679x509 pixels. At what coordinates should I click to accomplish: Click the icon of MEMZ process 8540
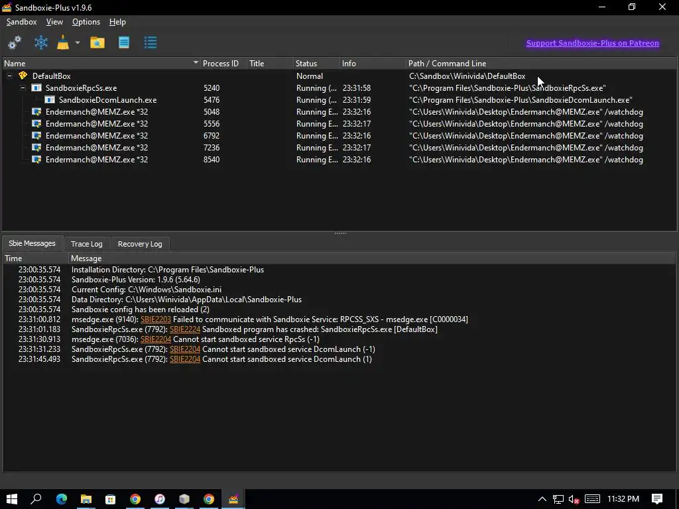[x=36, y=160]
